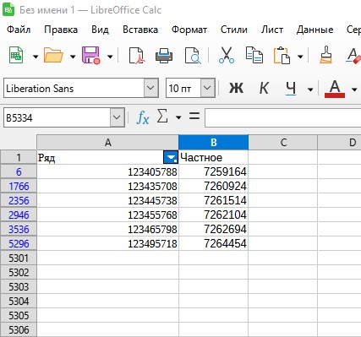
Task: Open the 10 пт font size dropdown
Action: point(207,88)
